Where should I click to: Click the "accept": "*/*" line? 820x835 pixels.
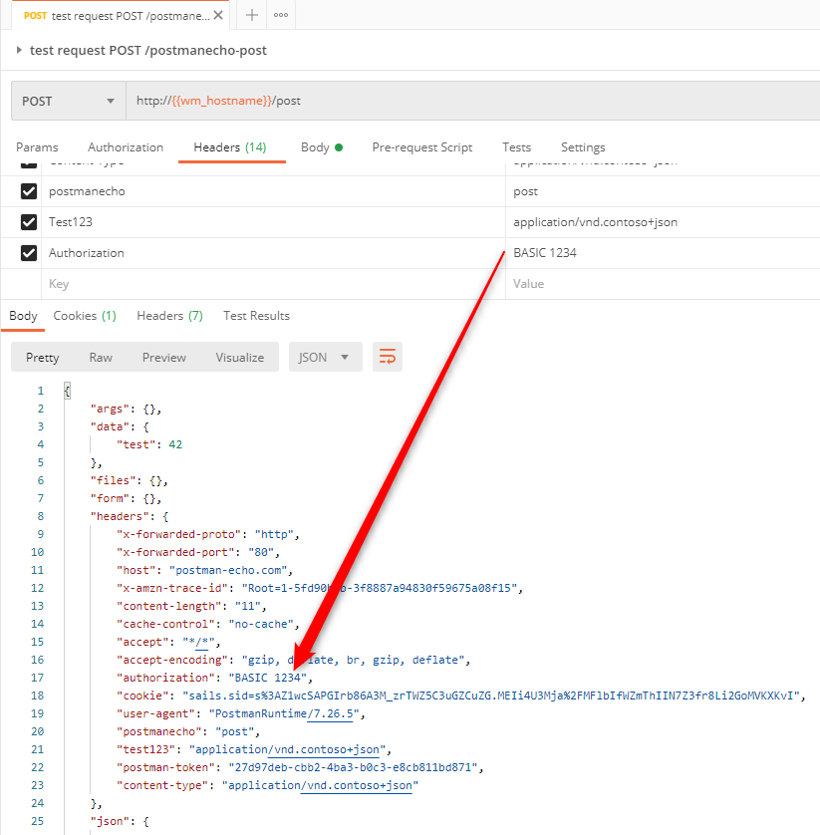(168, 643)
